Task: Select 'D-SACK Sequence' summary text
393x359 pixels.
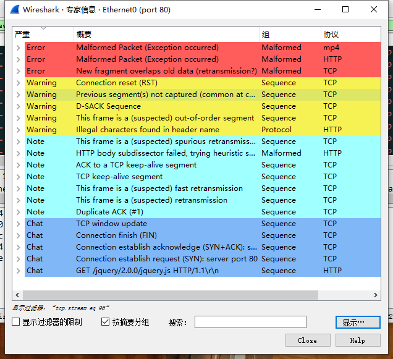Action: tap(108, 106)
